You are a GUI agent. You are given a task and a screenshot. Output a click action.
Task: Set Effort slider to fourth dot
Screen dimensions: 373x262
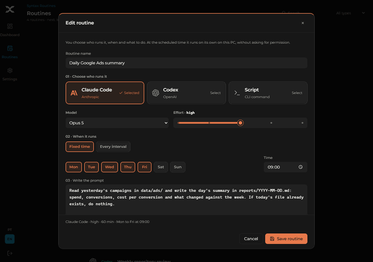(271, 123)
